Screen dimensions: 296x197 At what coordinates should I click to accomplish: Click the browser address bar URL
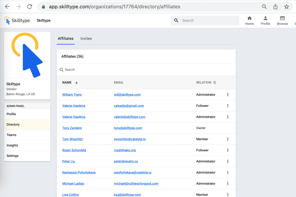tap(115, 7)
